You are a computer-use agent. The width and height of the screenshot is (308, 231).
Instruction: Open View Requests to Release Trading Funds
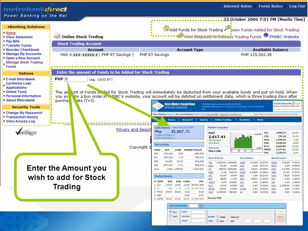223,37
